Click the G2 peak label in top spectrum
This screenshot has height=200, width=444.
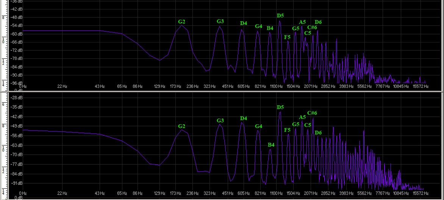181,22
